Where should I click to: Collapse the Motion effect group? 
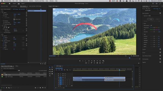pyautogui.click(x=1, y=13)
